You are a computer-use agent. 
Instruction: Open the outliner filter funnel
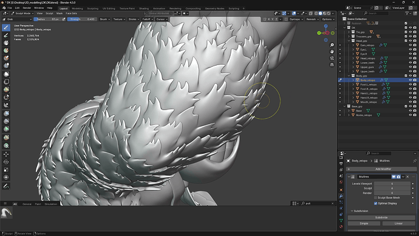[407, 13]
